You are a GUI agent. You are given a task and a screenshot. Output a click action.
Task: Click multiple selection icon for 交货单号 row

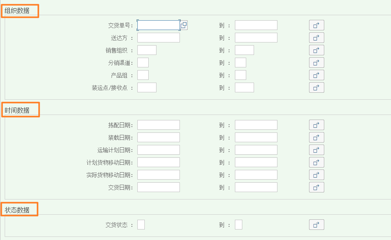[316, 25]
